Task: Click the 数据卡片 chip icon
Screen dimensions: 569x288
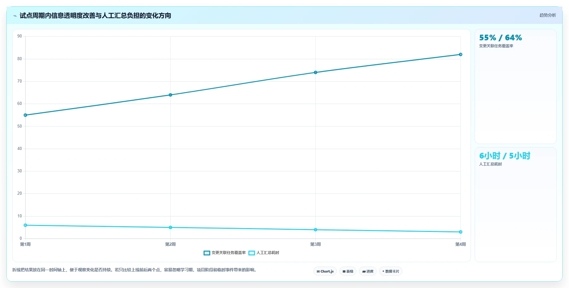Action: [x=383, y=271]
